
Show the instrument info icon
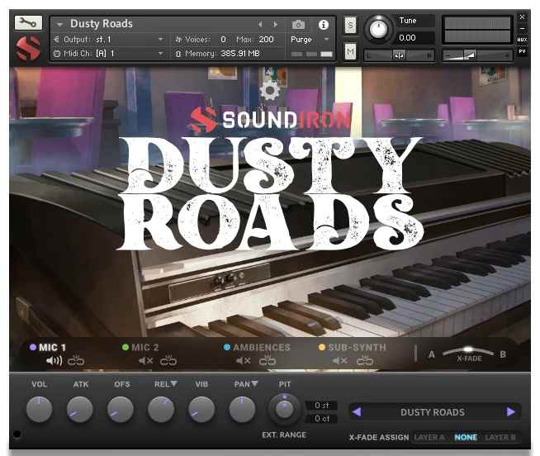(324, 25)
